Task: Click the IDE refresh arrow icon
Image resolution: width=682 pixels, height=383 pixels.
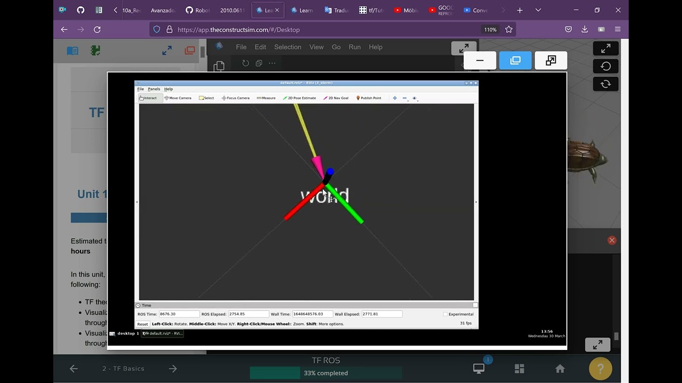Action: [x=246, y=63]
